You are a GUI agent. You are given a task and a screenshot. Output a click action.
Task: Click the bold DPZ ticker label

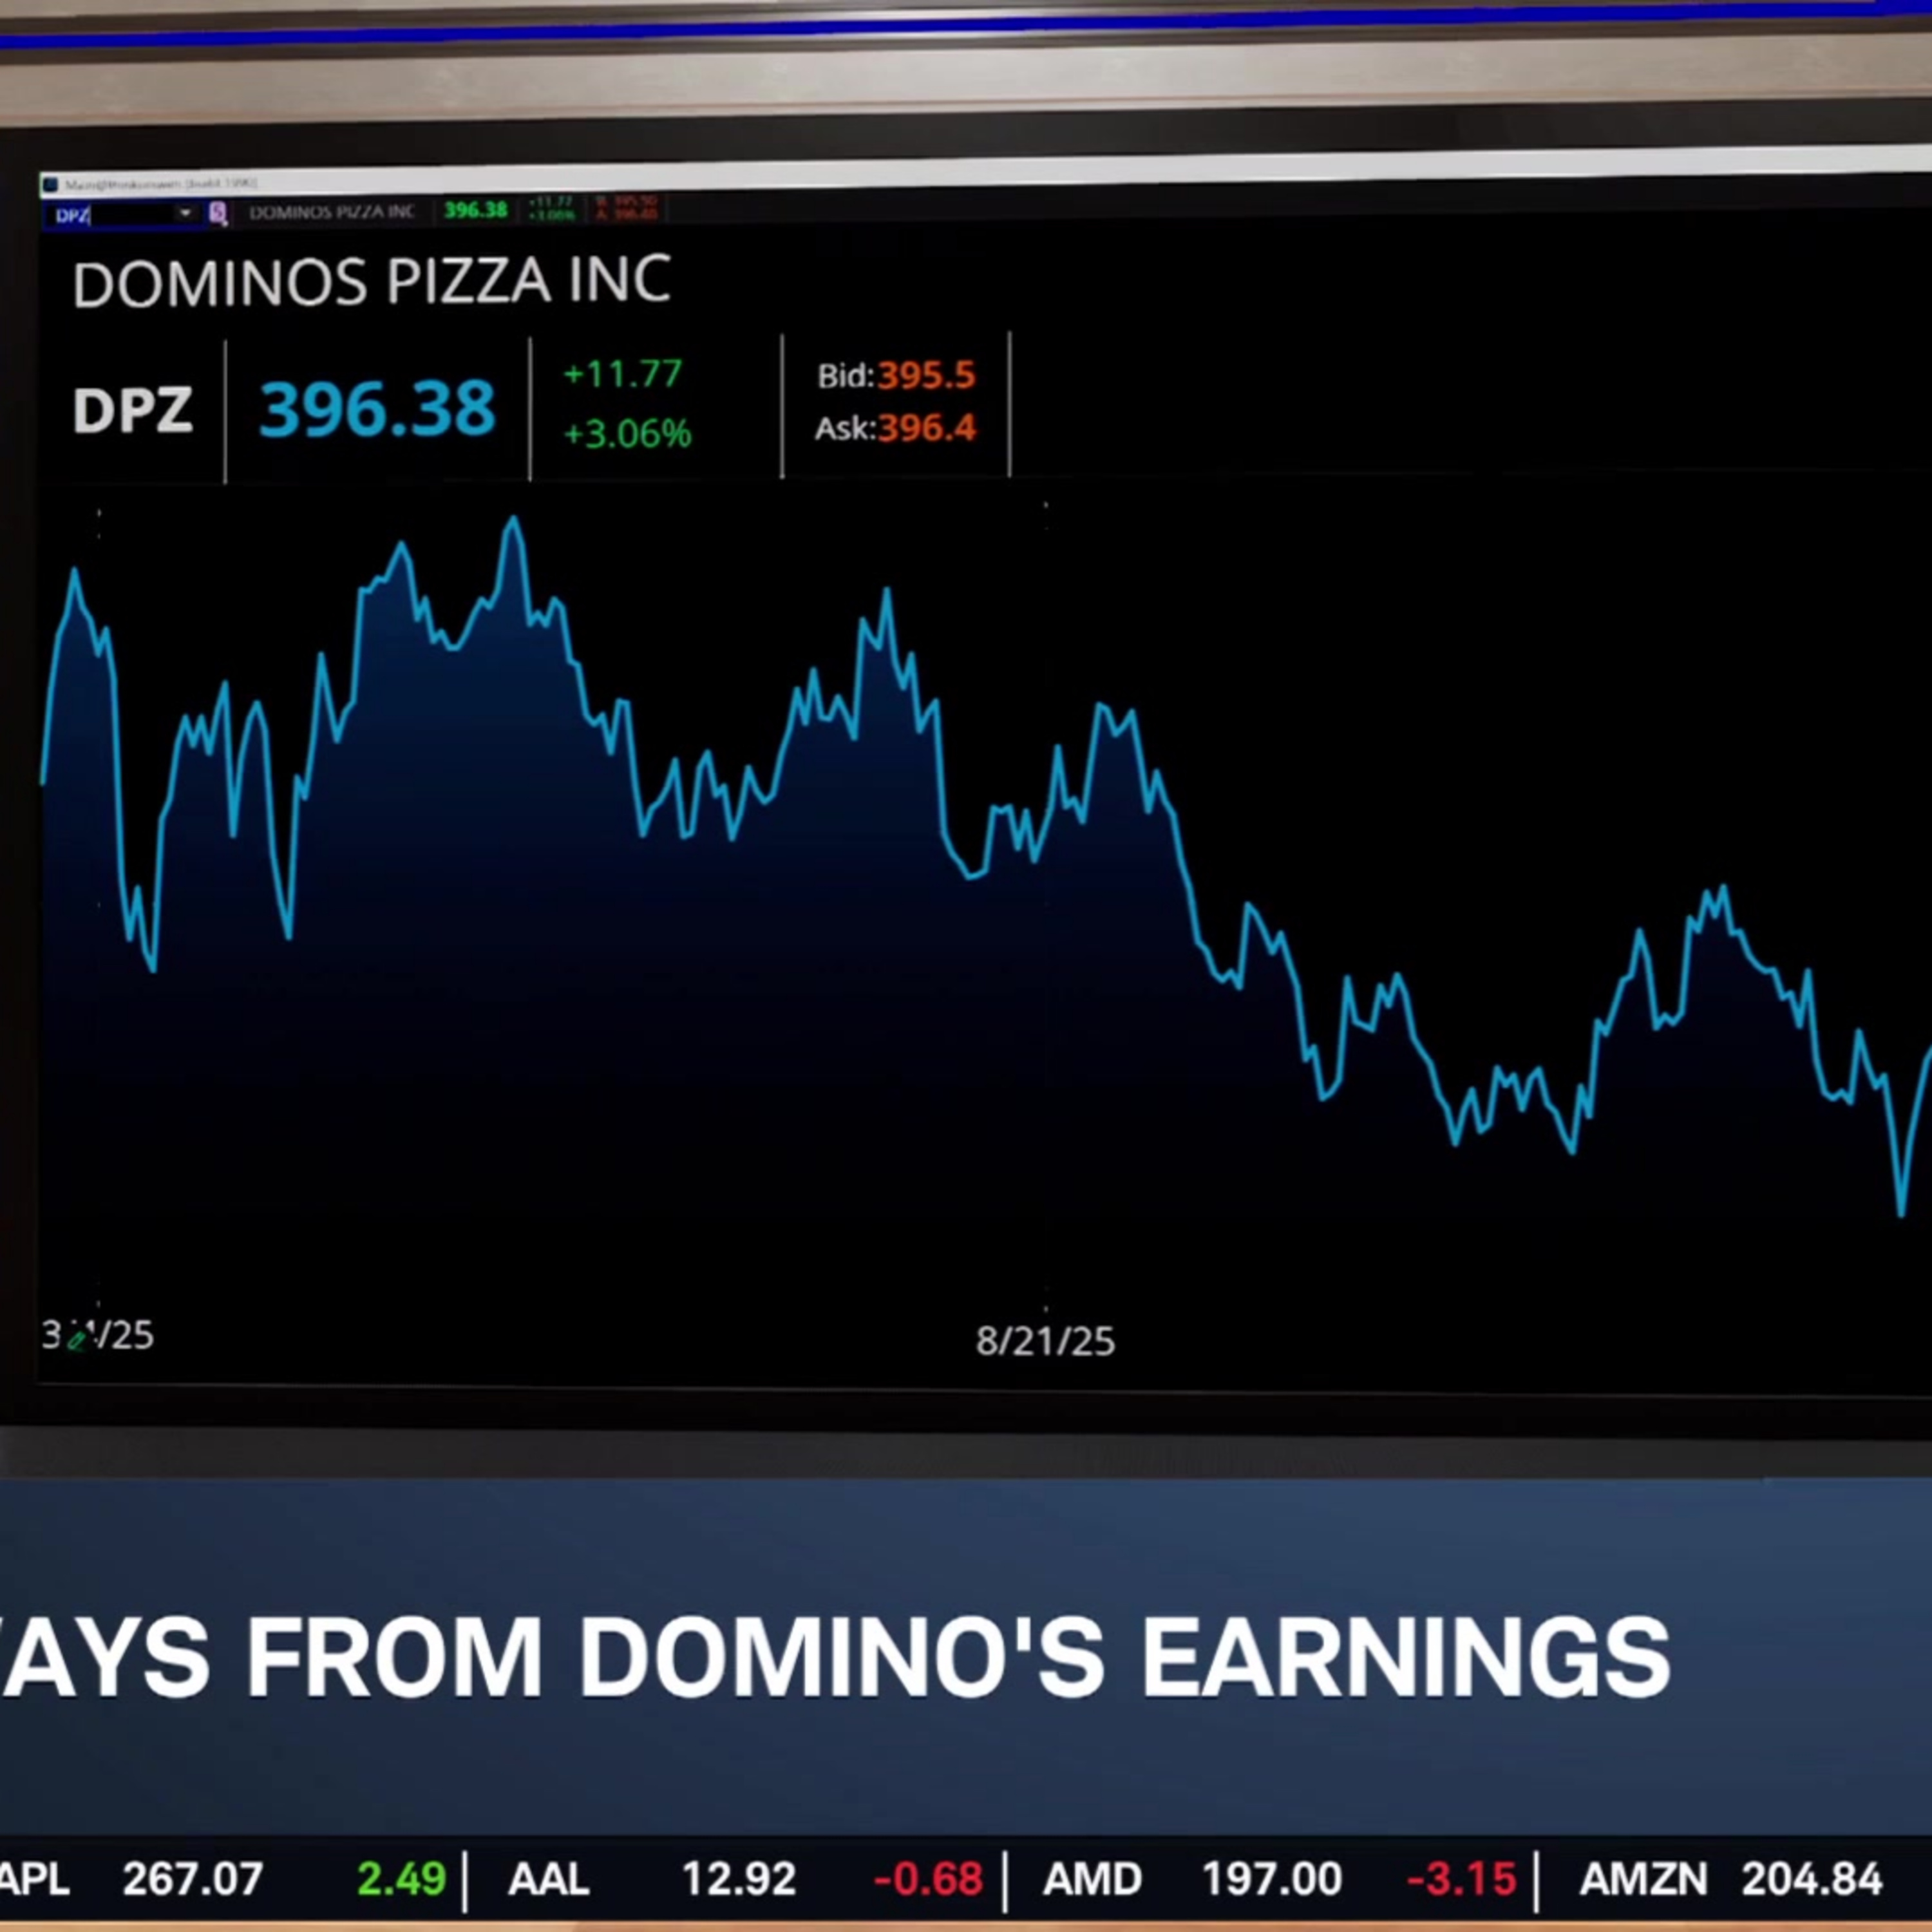(132, 410)
